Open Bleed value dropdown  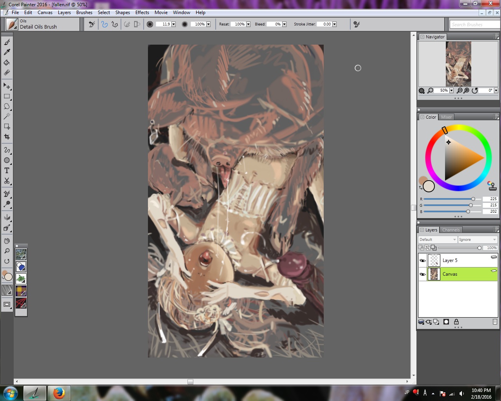click(x=284, y=24)
